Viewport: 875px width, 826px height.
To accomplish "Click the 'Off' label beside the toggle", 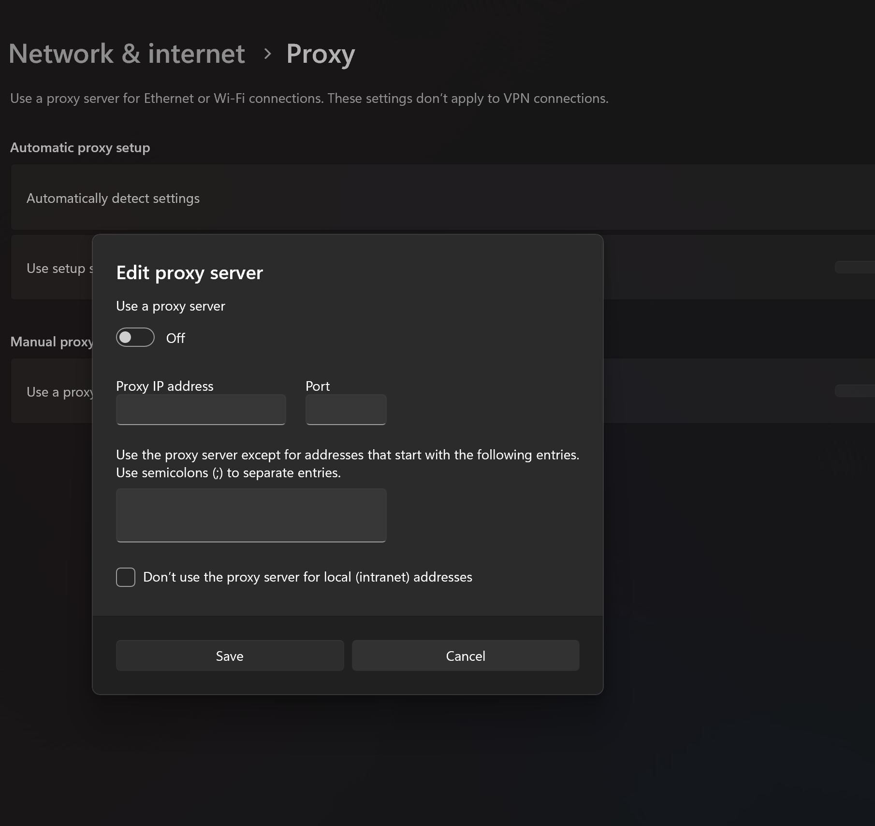I will 175,338.
